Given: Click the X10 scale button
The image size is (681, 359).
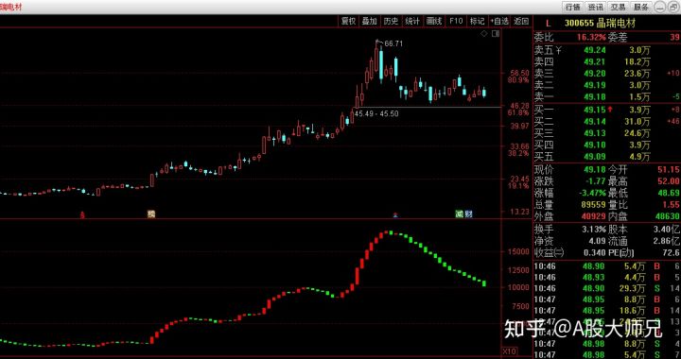Looking at the screenshot, I should point(510,350).
